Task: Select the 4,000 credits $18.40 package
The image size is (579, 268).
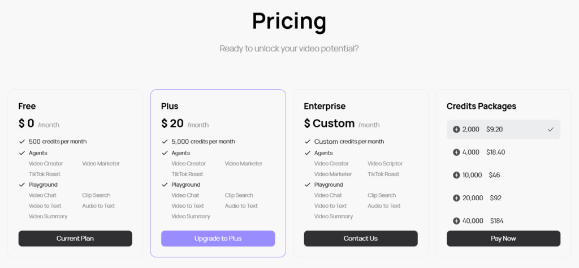Action: coord(503,152)
